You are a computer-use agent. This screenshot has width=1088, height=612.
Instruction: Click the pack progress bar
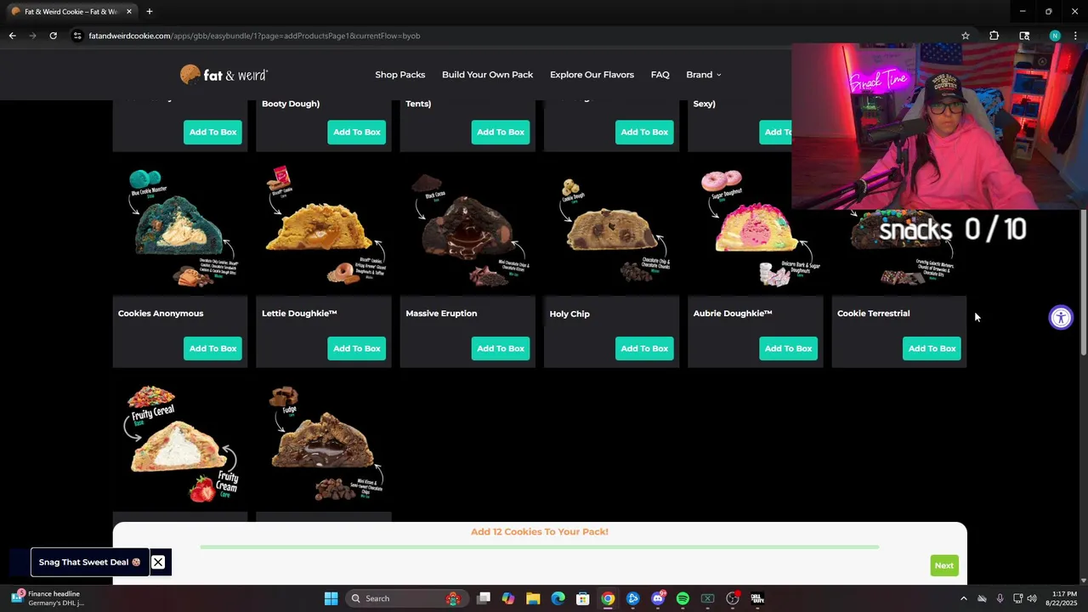[x=540, y=547]
